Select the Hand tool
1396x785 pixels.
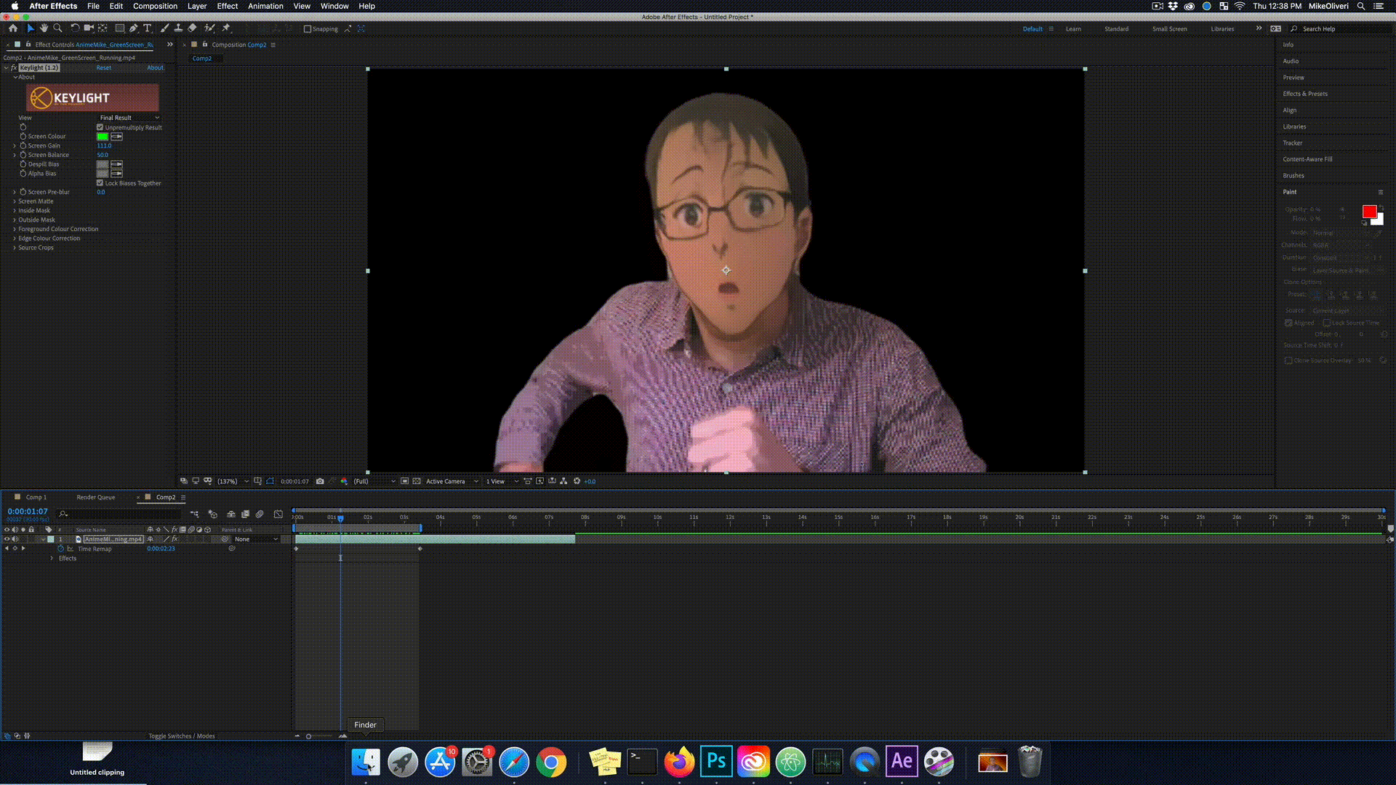coord(44,28)
